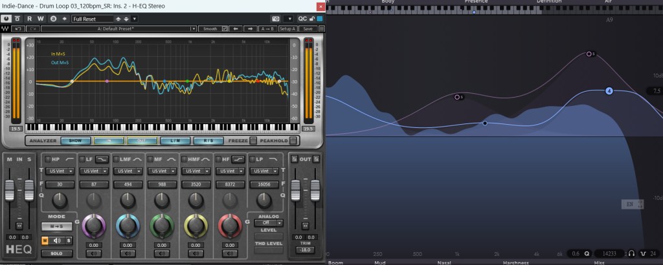Click the Read automation R button
Image resolution: width=663 pixels, height=265 pixels.
pyautogui.click(x=29, y=19)
